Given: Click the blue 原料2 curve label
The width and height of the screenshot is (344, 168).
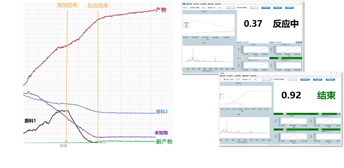Looking at the screenshot, I should click(161, 112).
